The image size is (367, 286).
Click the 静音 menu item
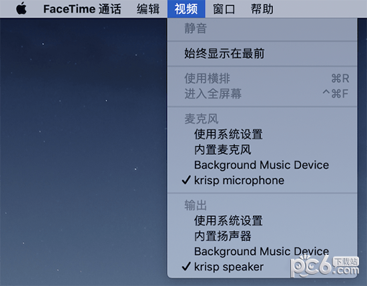(262, 29)
